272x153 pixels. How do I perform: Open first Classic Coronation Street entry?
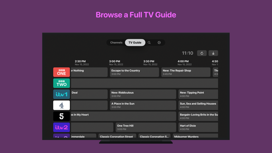click(x=117, y=136)
